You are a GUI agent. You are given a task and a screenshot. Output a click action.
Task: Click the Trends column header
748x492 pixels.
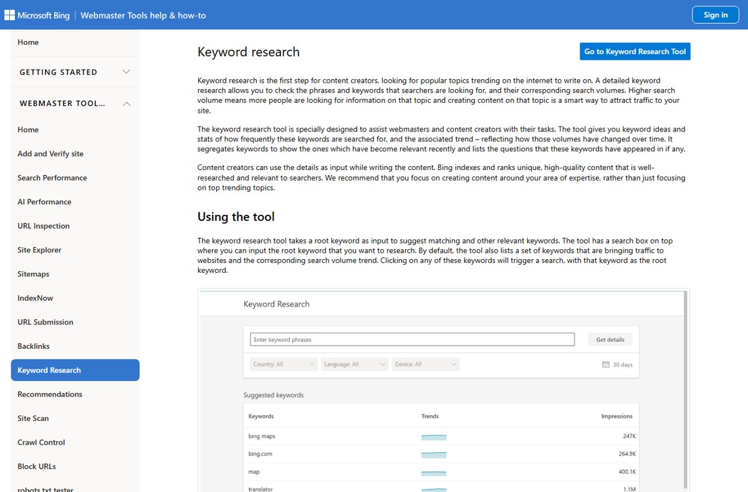(x=430, y=416)
